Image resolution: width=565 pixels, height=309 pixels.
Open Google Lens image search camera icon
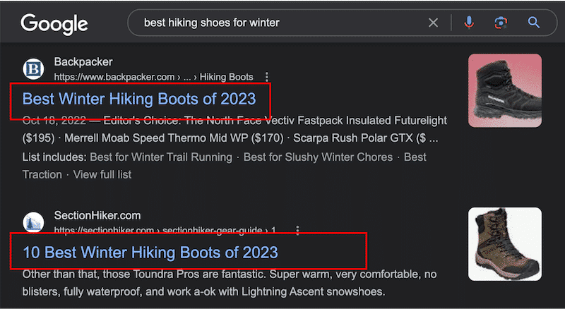[x=501, y=23]
